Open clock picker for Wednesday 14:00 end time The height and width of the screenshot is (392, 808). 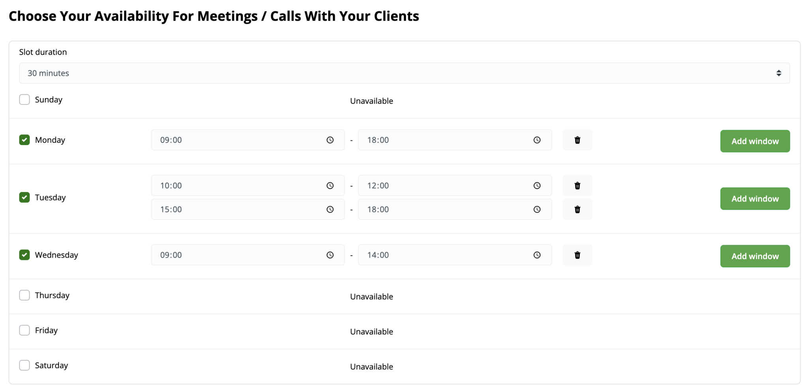pyautogui.click(x=537, y=255)
